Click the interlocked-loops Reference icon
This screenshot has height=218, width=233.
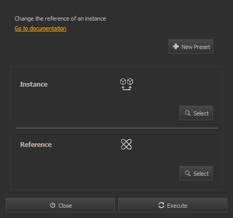[x=126, y=144]
